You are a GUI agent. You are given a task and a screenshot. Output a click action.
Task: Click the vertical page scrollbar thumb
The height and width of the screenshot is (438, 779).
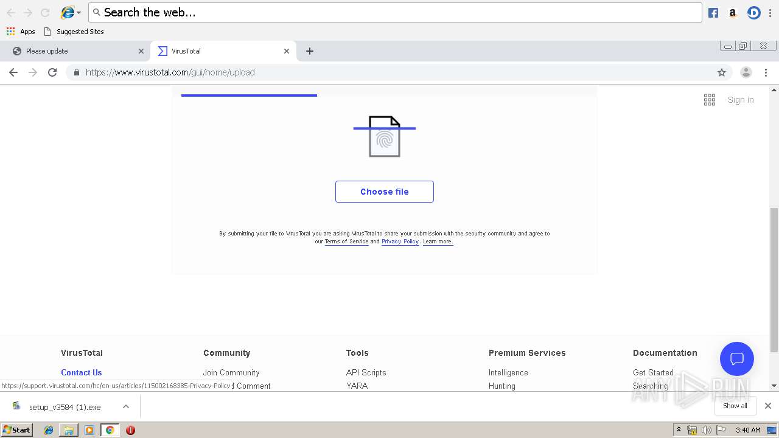774,280
